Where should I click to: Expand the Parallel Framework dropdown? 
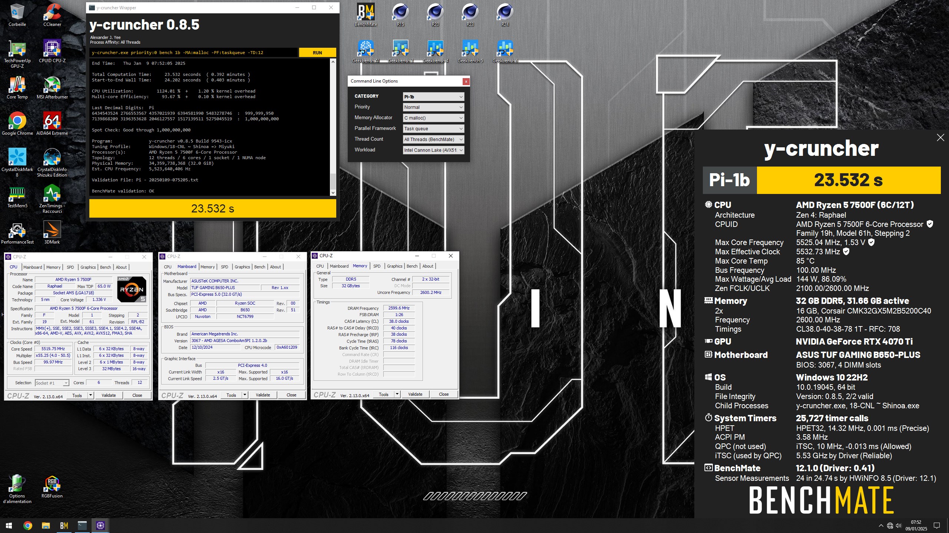point(433,129)
